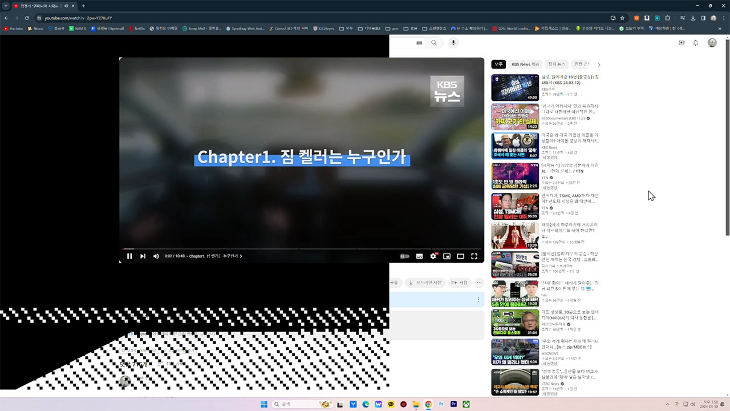Bookmark this page with star icon
The image size is (730, 411).
tap(622, 18)
